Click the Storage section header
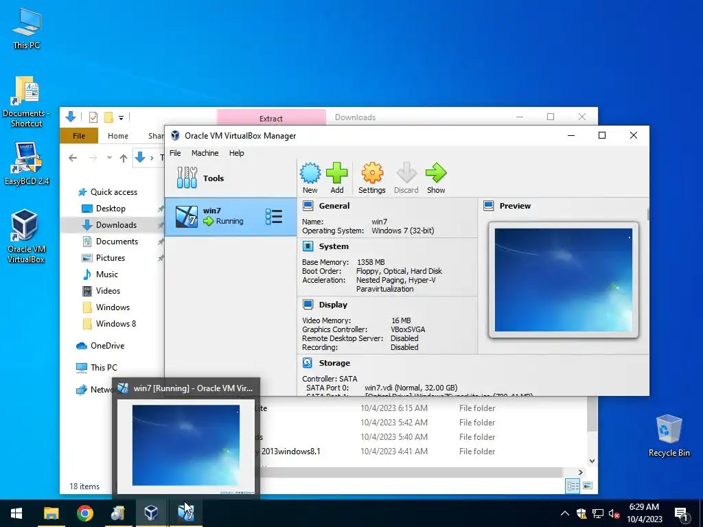Screen dimensions: 703x527 coord(334,363)
